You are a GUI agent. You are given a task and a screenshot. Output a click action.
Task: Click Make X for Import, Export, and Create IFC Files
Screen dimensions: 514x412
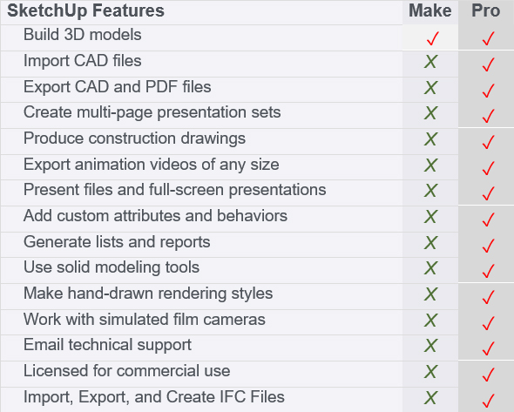tap(430, 397)
